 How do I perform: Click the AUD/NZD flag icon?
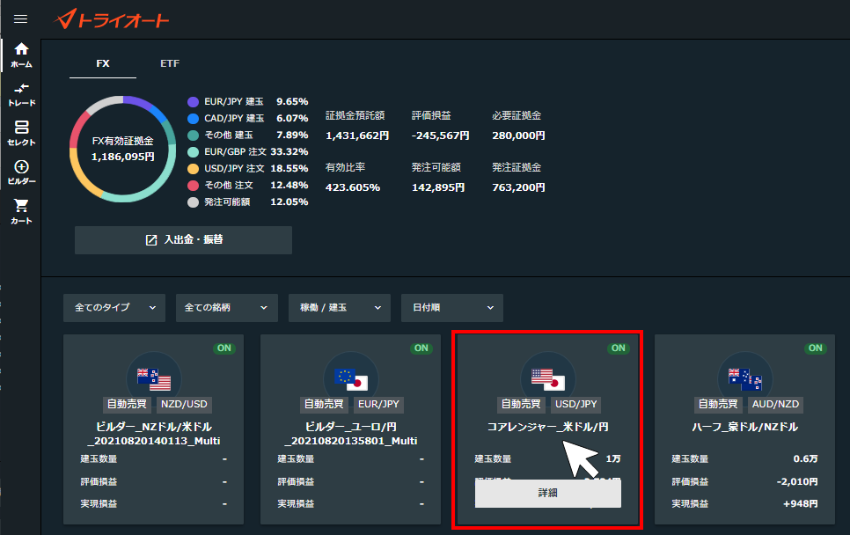tap(744, 379)
